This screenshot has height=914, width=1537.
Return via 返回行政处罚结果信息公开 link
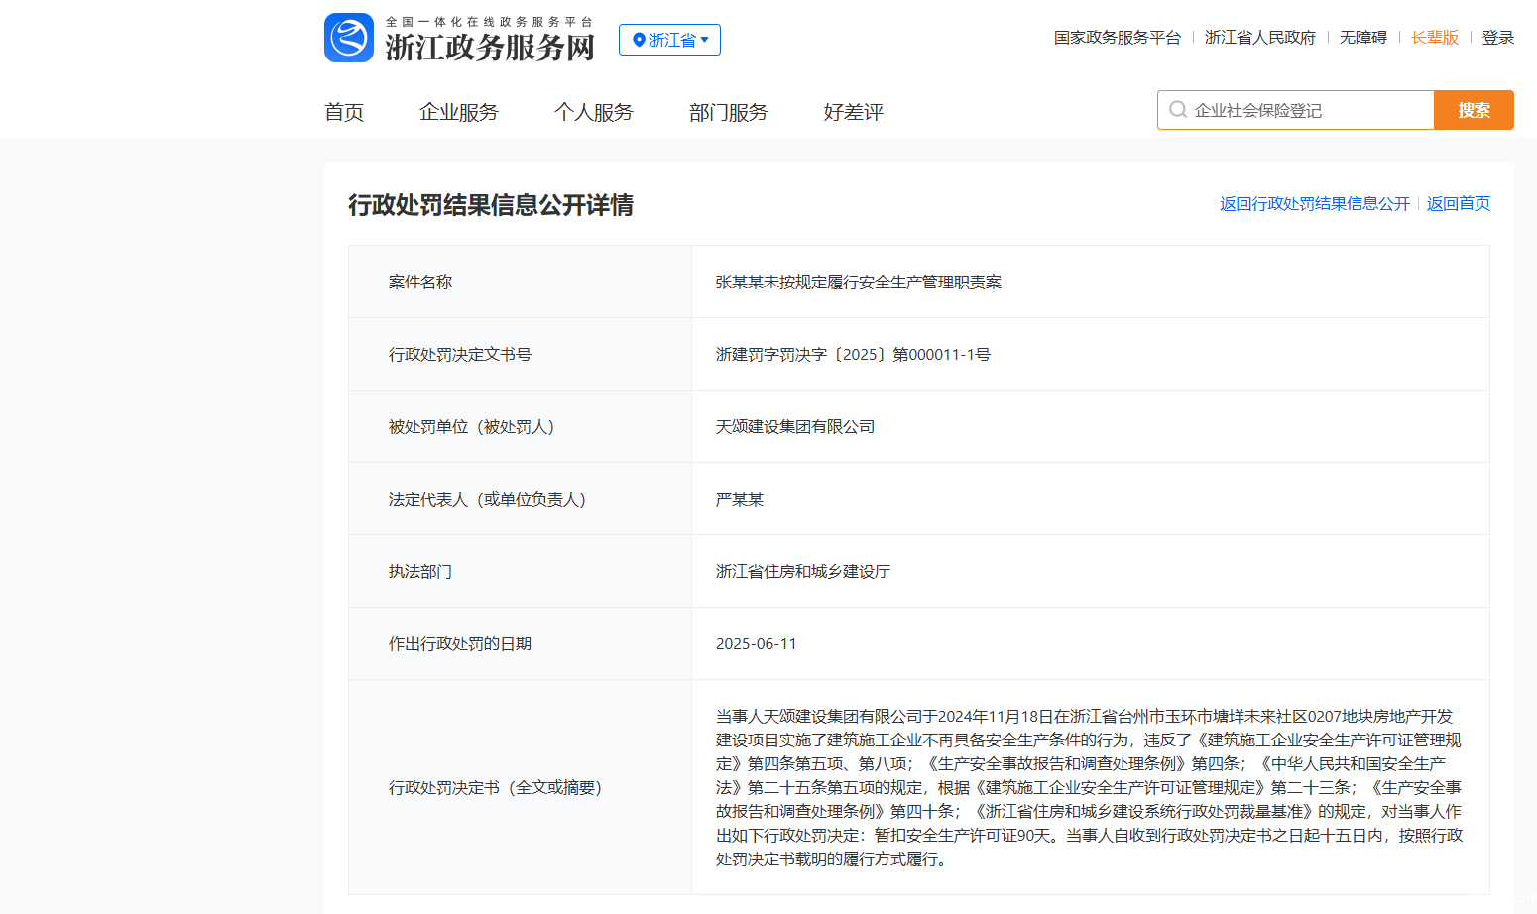(1314, 204)
